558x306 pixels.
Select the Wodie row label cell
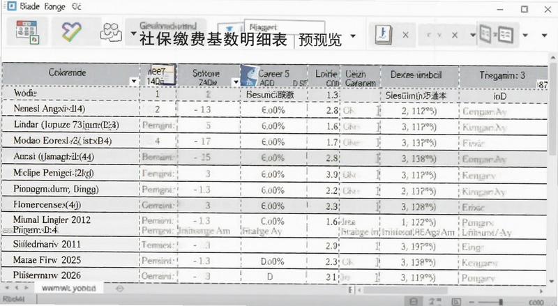(x=70, y=93)
